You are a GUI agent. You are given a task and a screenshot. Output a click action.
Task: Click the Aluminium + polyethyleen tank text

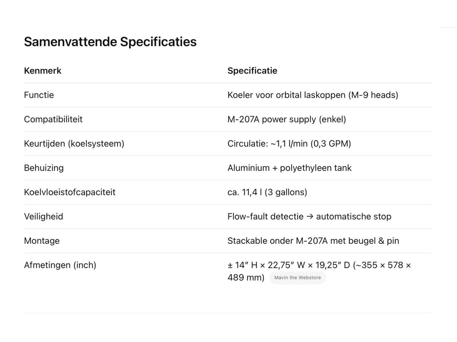click(x=289, y=168)
